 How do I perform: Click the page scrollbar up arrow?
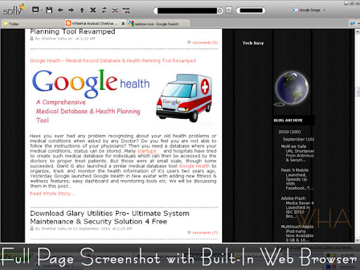pyautogui.click(x=357, y=32)
